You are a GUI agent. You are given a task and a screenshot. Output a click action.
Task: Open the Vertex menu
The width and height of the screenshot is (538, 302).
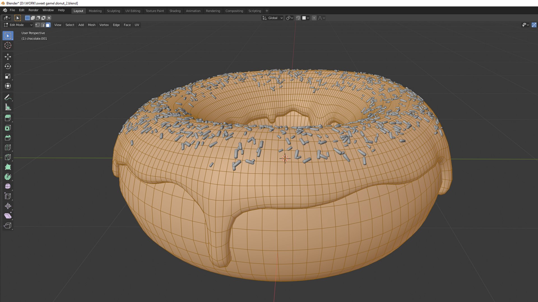pos(104,25)
